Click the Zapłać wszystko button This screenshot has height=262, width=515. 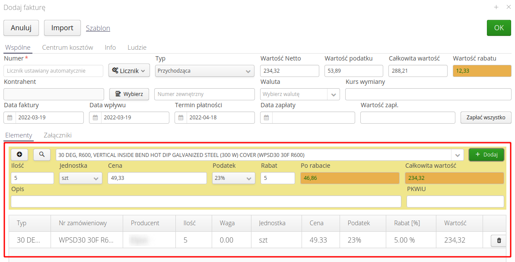pyautogui.click(x=486, y=117)
